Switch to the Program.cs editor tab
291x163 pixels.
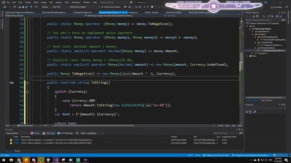point(133,12)
